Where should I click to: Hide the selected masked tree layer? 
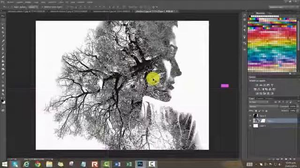[250, 120]
